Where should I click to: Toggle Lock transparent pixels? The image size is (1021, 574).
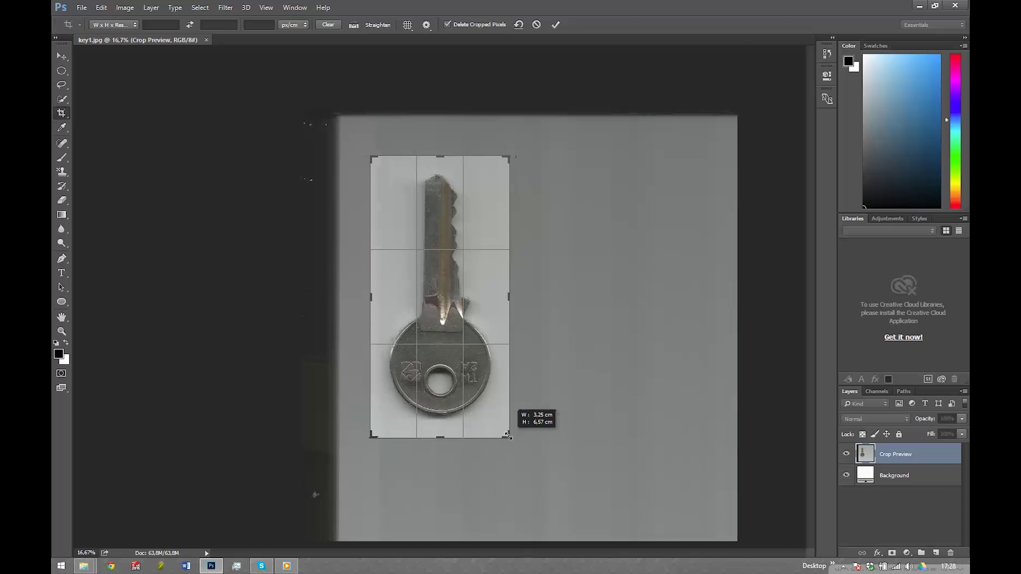(x=862, y=434)
